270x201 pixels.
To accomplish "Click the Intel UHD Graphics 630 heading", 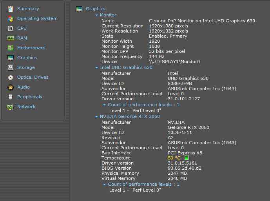I will click(x=126, y=67).
